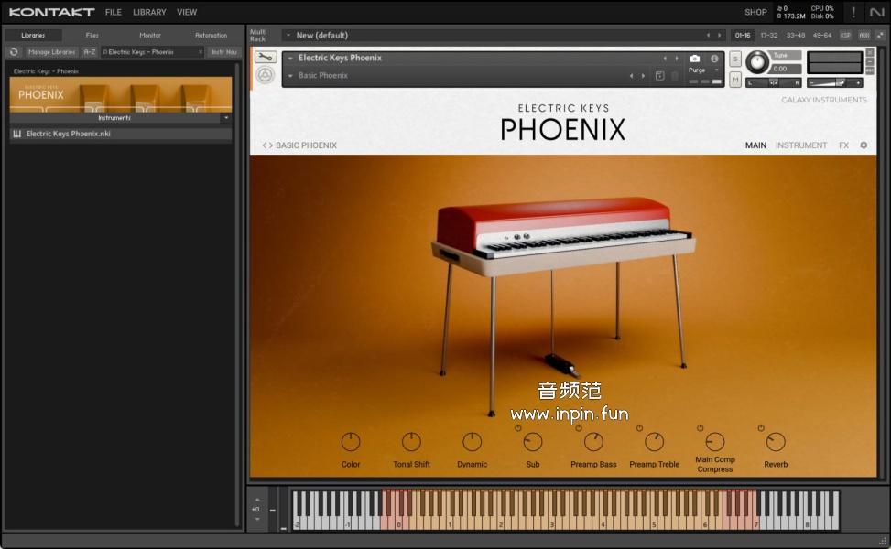
Task: Switch to the Monitor browser tab
Action: (150, 35)
